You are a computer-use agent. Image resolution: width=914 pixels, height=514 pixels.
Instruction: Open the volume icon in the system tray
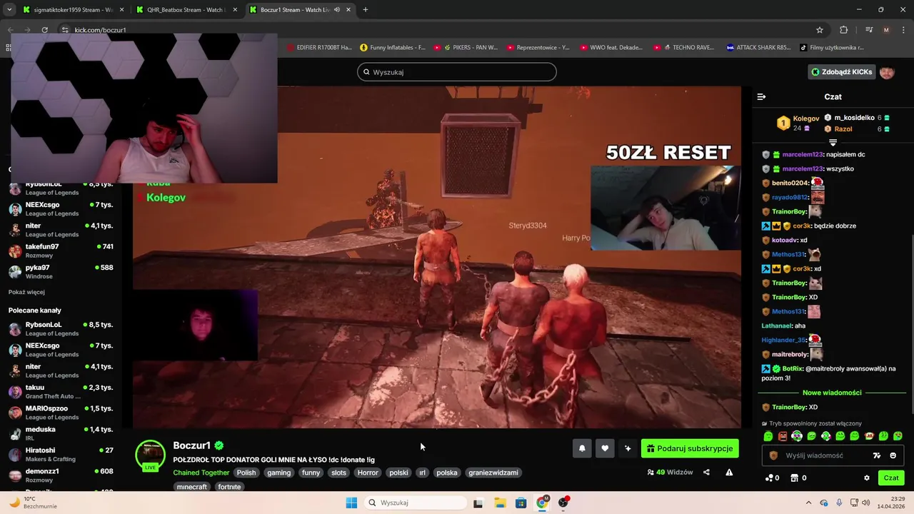coord(866,503)
